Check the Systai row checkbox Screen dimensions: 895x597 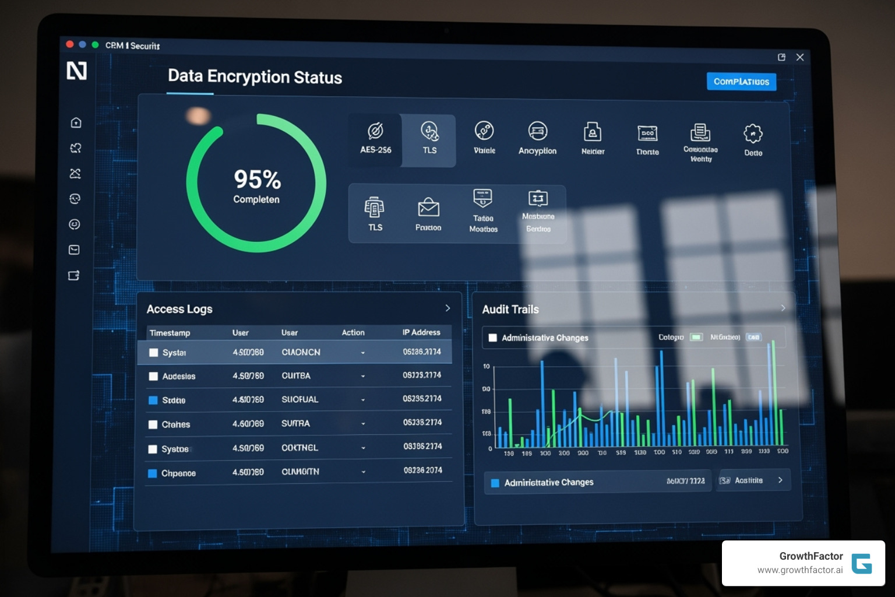[x=153, y=352]
